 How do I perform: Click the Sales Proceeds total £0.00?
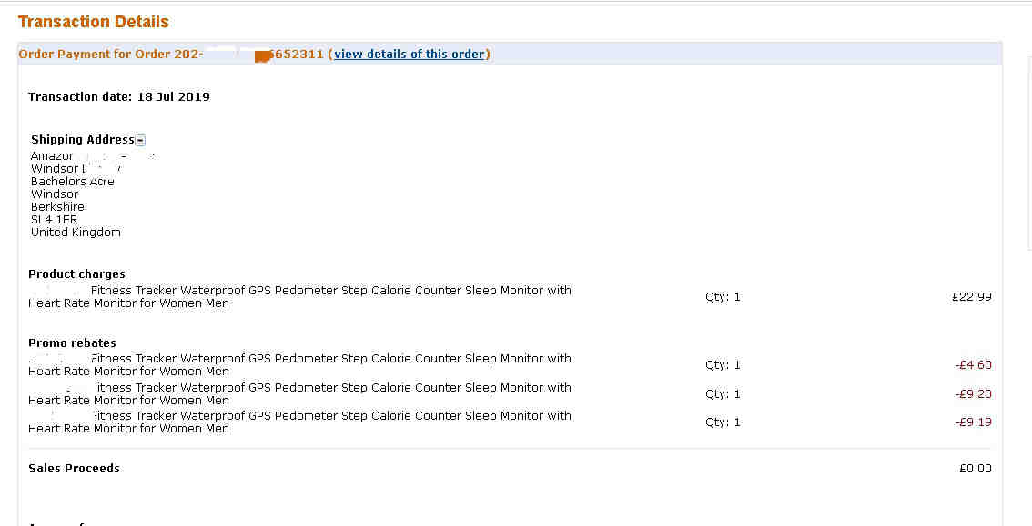point(976,468)
